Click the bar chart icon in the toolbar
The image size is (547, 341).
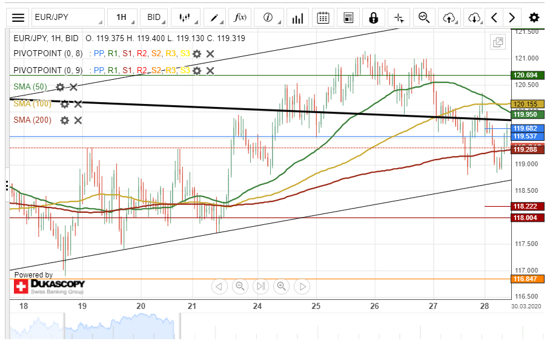297,18
